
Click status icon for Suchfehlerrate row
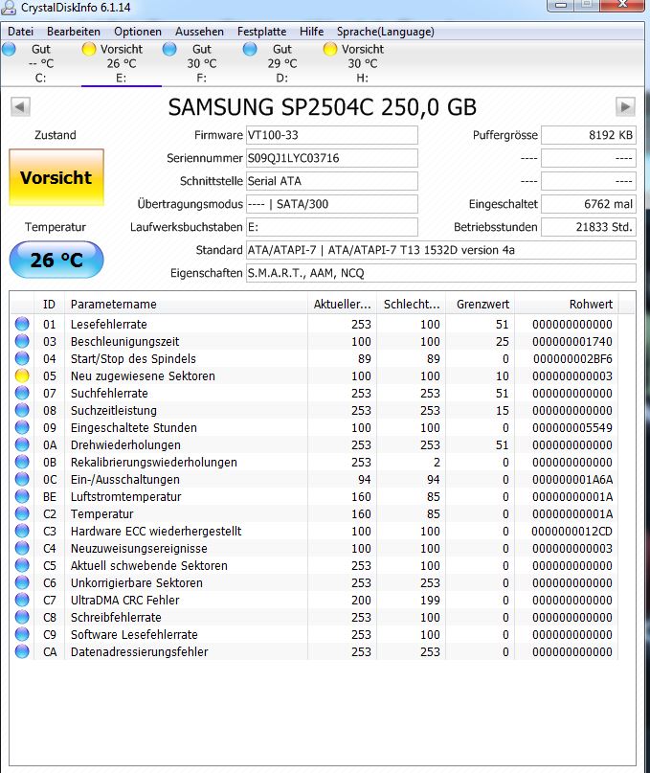click(22, 393)
